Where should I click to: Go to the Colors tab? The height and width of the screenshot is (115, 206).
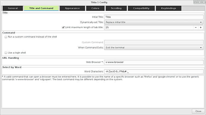95,8
